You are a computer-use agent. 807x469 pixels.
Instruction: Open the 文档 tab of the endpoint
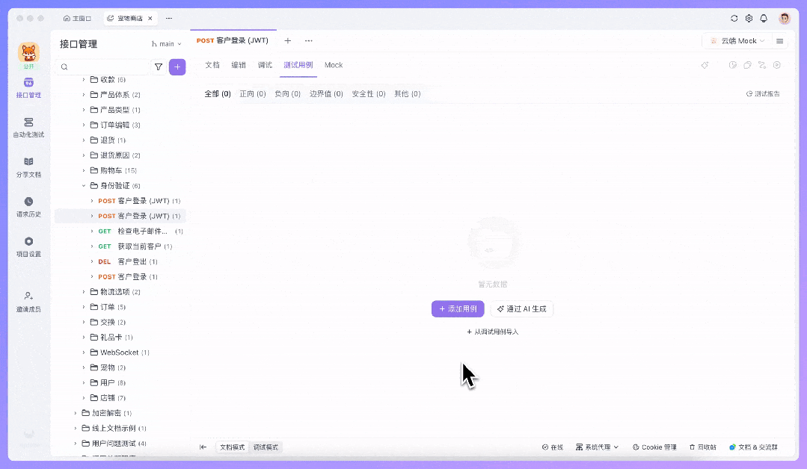[213, 65]
